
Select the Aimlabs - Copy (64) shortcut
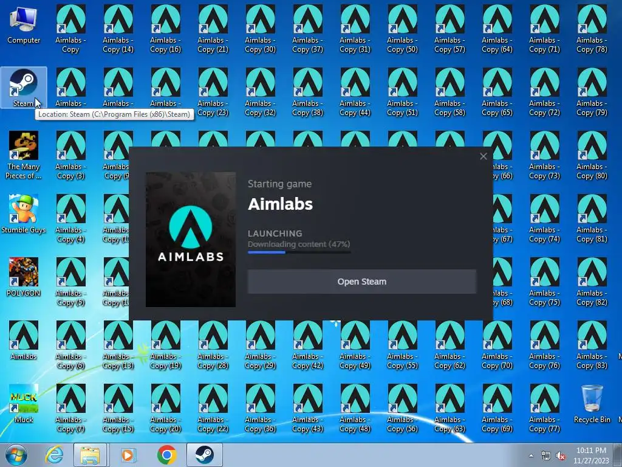tap(497, 29)
